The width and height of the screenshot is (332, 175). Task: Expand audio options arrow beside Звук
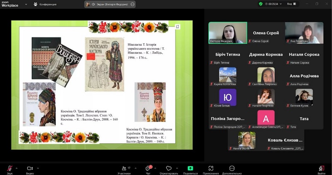17,168
